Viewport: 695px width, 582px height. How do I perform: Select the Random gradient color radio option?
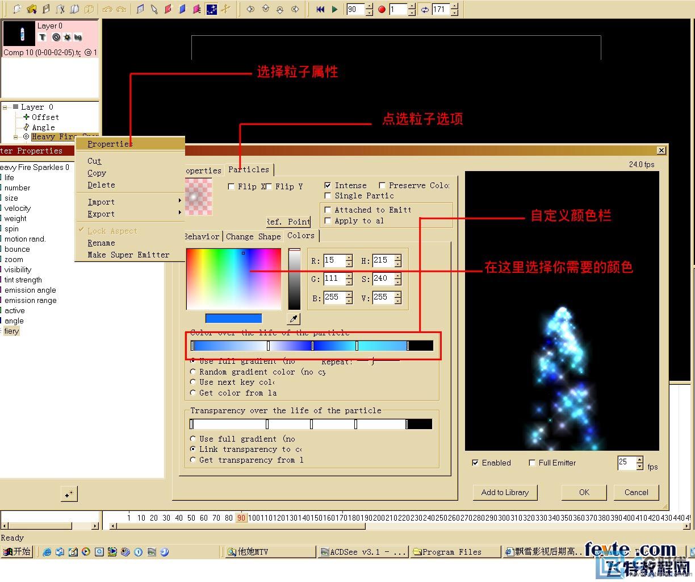[193, 372]
